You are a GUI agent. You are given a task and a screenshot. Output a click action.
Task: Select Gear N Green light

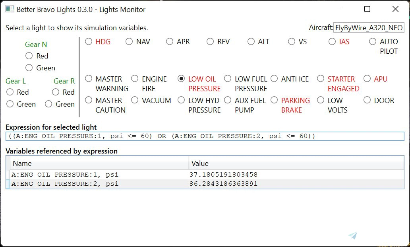coord(29,68)
